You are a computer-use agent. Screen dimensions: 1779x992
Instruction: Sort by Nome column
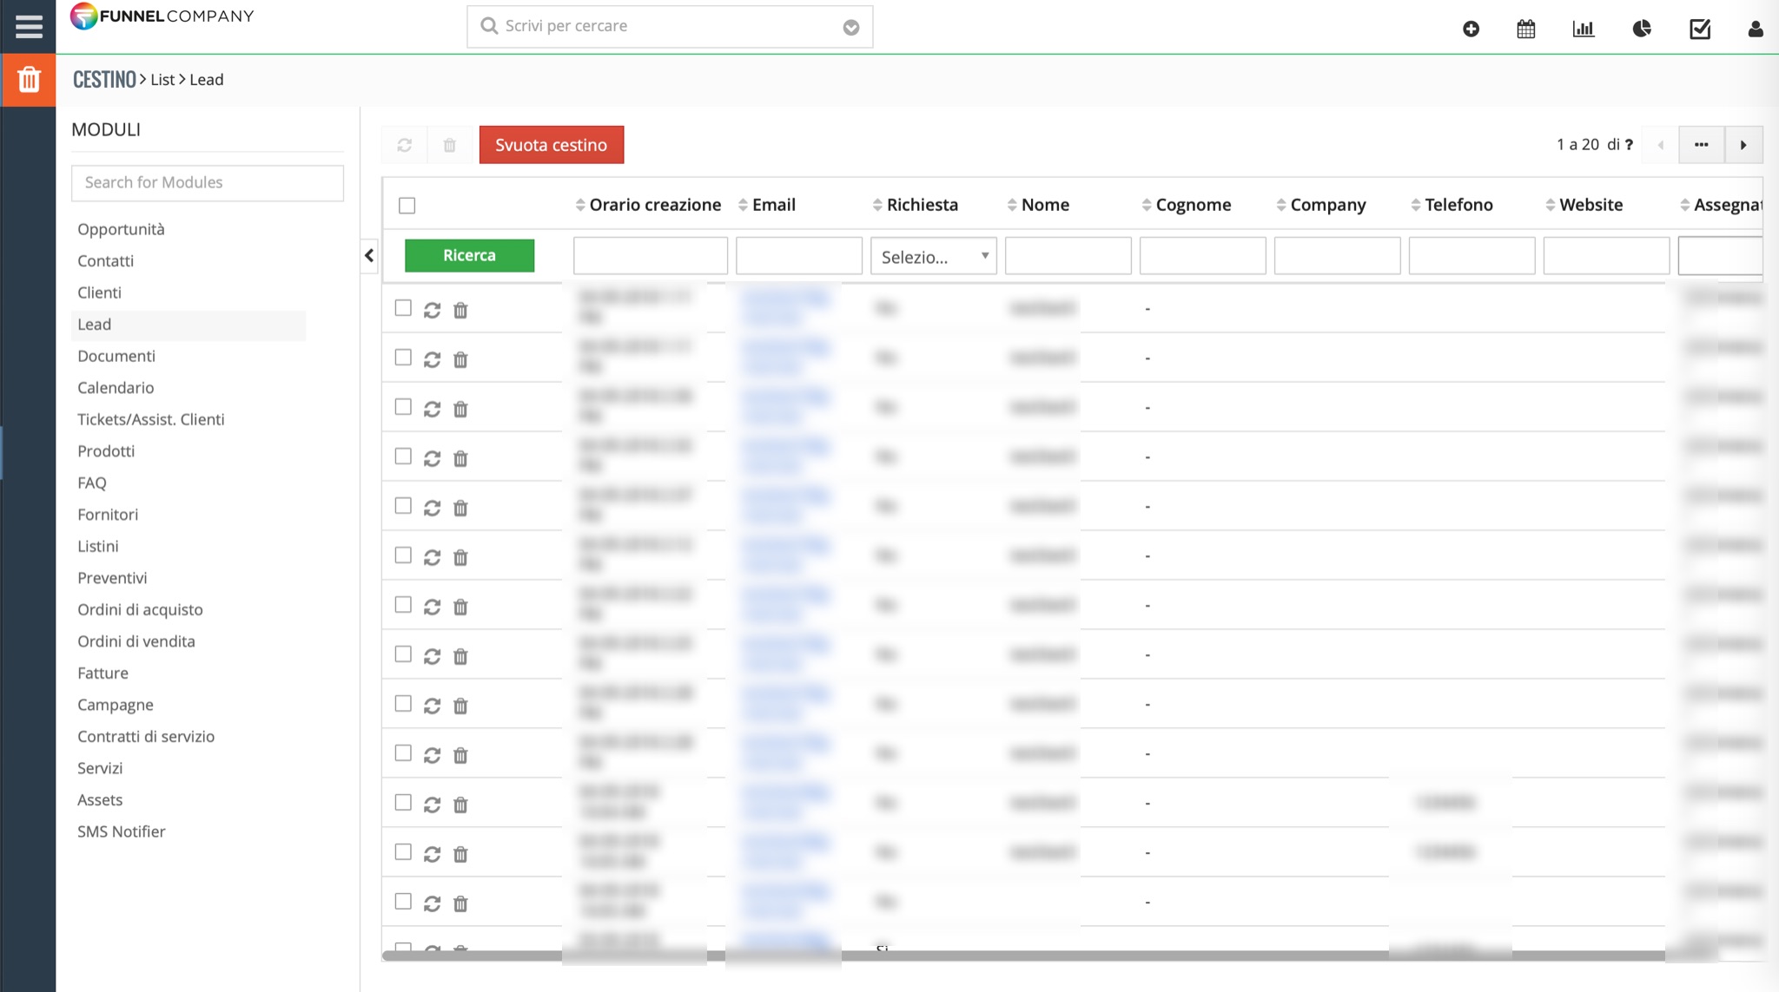point(1037,205)
